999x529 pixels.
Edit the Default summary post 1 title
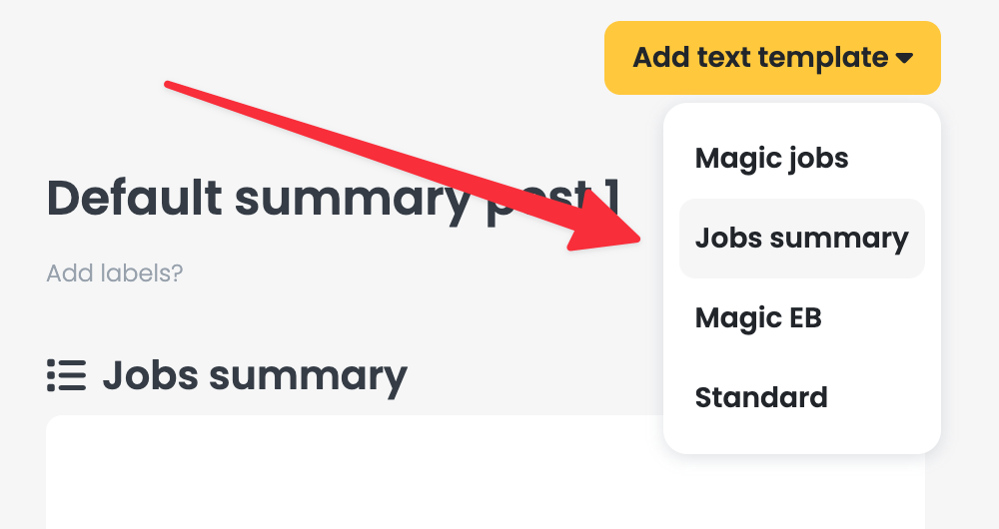point(333,200)
